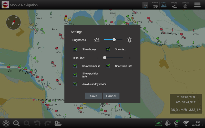Uncheck Show ship Info checkbox
This screenshot has width=205, height=128.
[x=108, y=66]
